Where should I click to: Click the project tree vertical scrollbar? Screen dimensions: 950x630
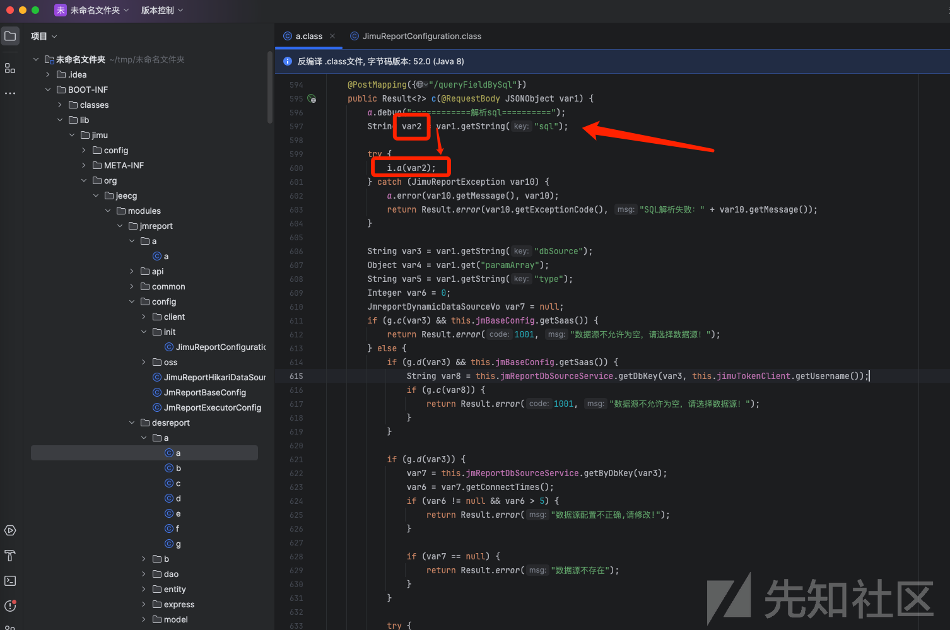pyautogui.click(x=270, y=88)
